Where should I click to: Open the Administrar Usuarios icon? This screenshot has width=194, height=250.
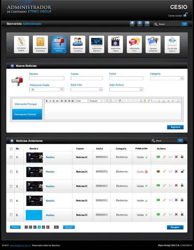pos(78,44)
